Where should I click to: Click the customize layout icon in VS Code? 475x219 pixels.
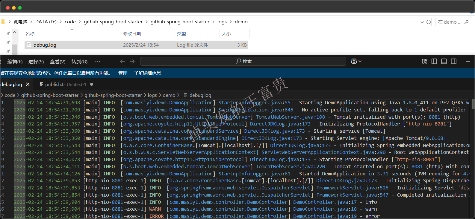[x=424, y=61]
